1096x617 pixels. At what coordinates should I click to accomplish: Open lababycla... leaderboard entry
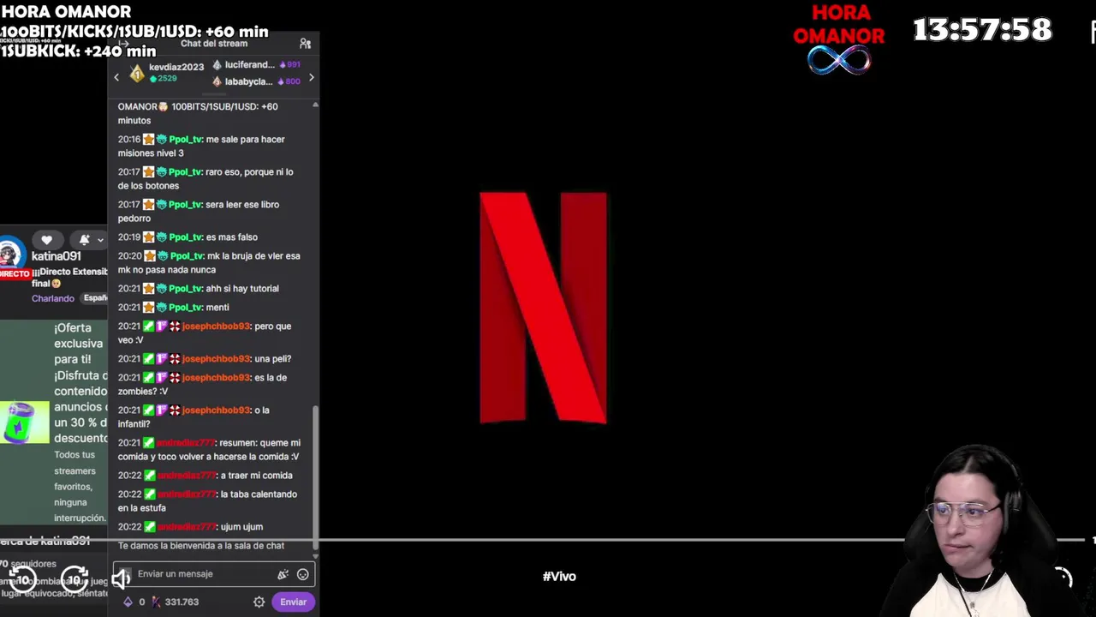pos(256,82)
